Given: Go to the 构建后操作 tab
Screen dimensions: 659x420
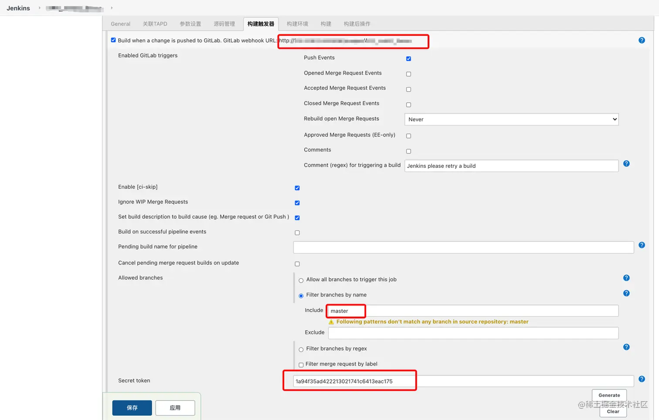Looking at the screenshot, I should coord(357,24).
